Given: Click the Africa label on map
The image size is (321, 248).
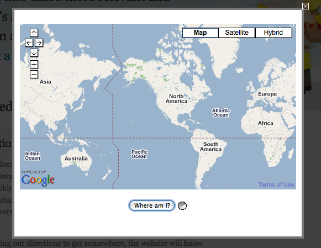Looking at the screenshot, I should tap(266, 123).
